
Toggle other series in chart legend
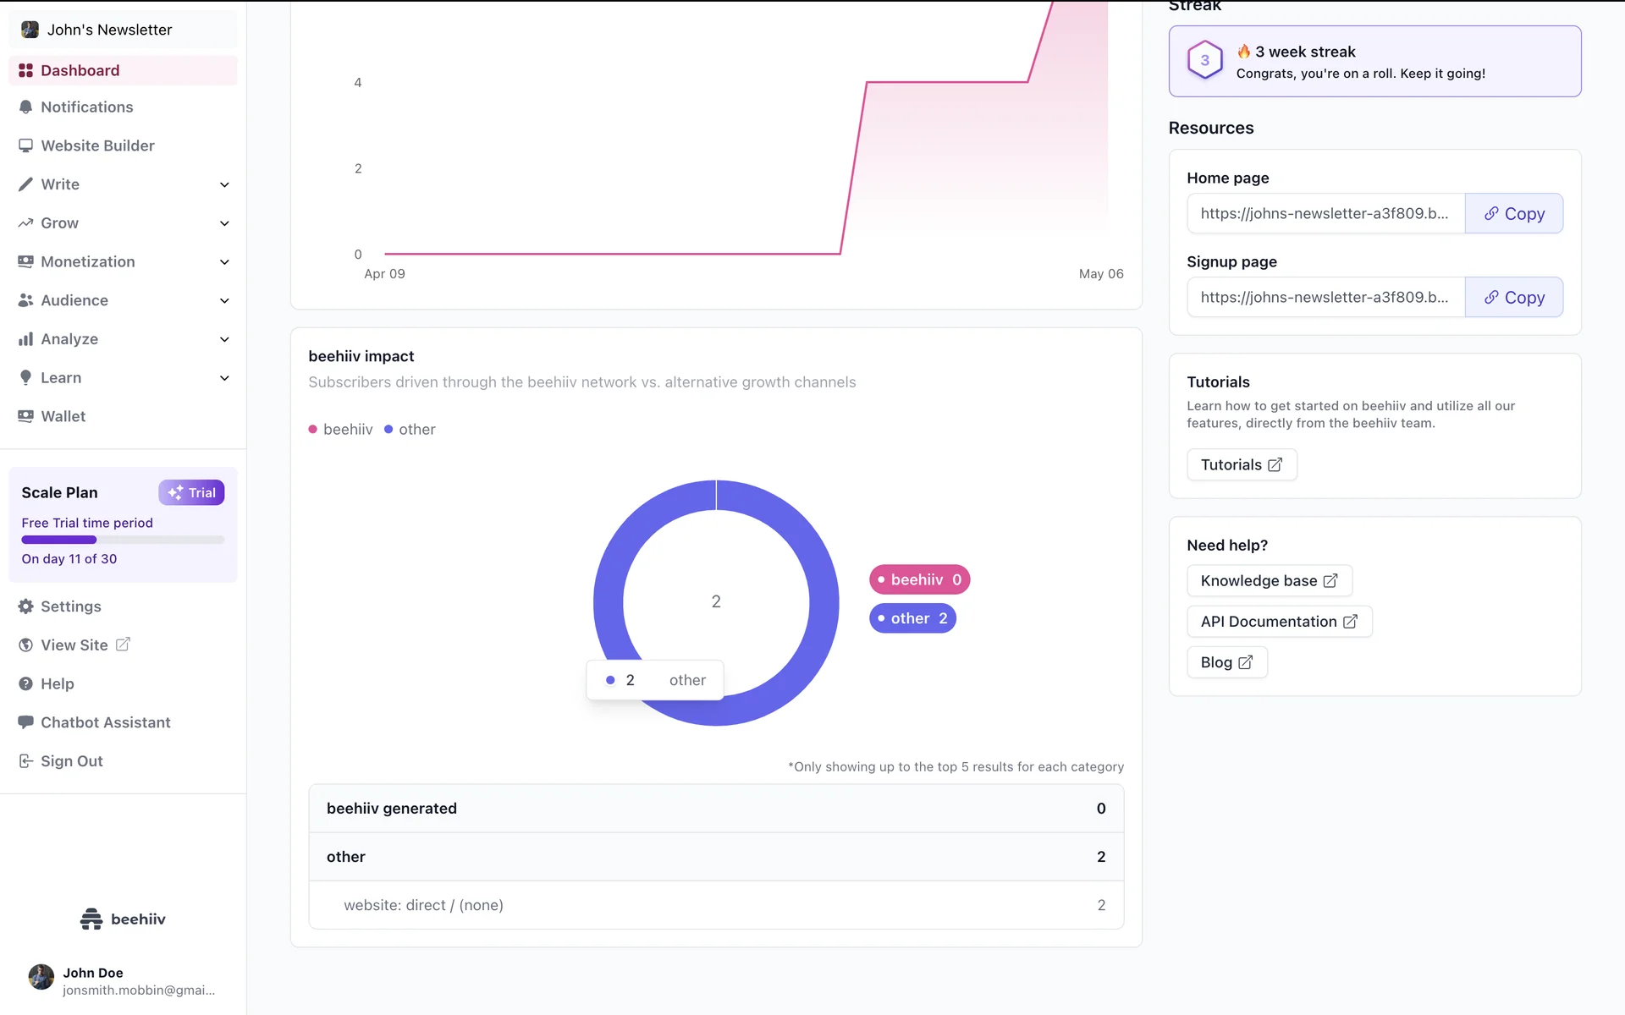tap(410, 430)
